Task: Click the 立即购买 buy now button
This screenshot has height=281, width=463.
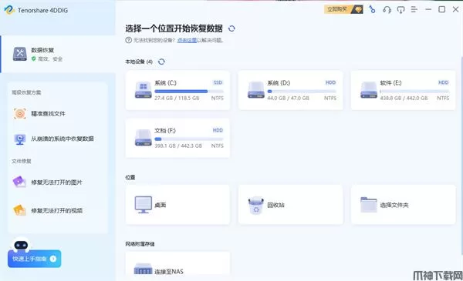Action: coord(343,9)
